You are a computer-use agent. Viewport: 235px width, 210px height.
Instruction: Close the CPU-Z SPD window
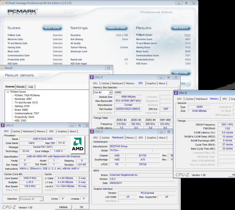tap(176, 77)
